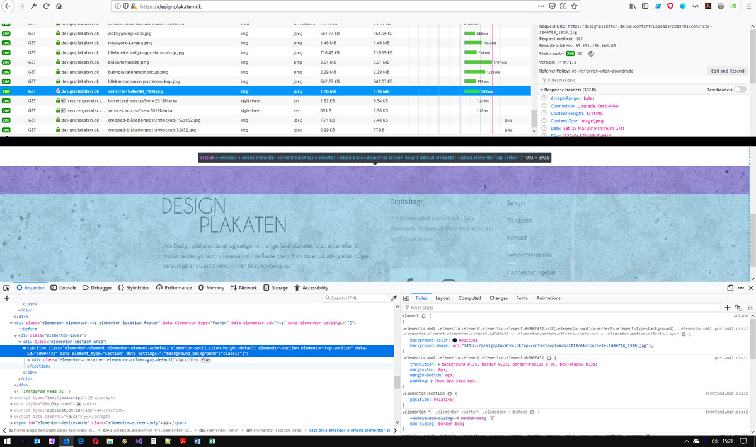
Task: Open the Computed tab
Action: [x=469, y=298]
